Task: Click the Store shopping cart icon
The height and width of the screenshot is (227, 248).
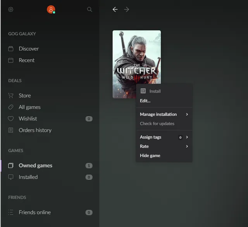Action: tap(10, 95)
